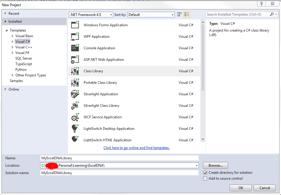Switch to small icons view
The height and width of the screenshot is (195, 281).
point(179,14)
